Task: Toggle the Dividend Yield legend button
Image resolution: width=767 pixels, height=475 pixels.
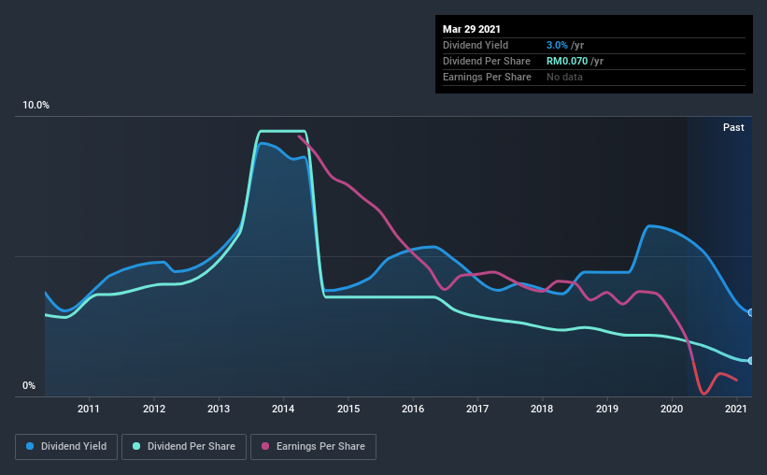Action: click(66, 447)
